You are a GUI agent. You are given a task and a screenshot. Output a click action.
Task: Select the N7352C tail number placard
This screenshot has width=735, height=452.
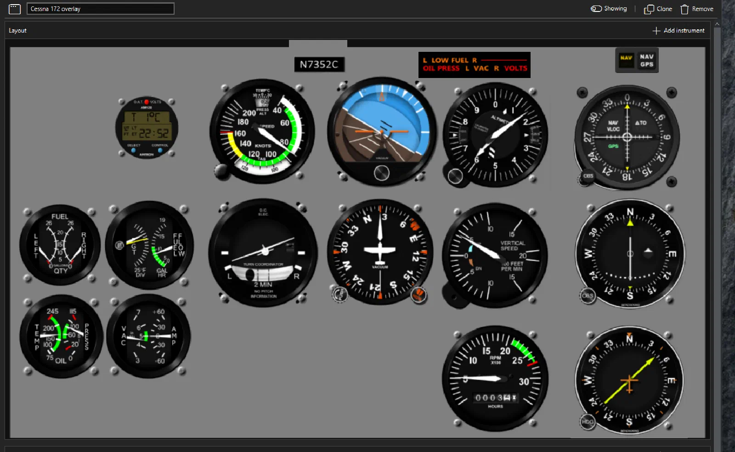pyautogui.click(x=319, y=64)
